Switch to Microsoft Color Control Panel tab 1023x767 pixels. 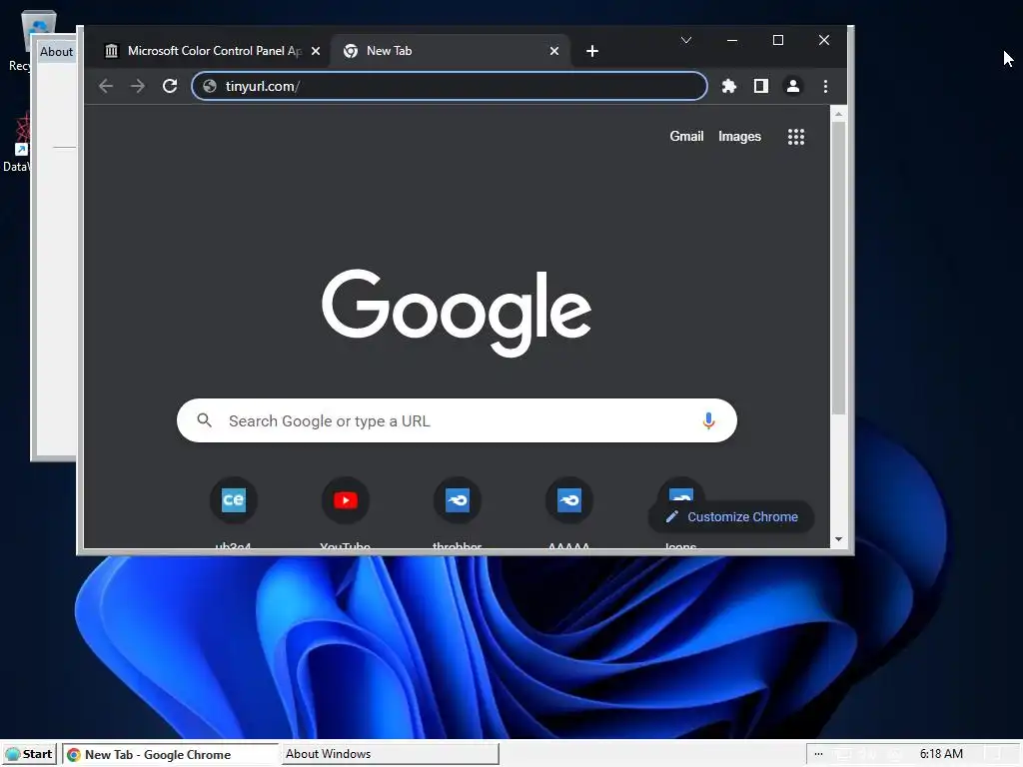[206, 51]
